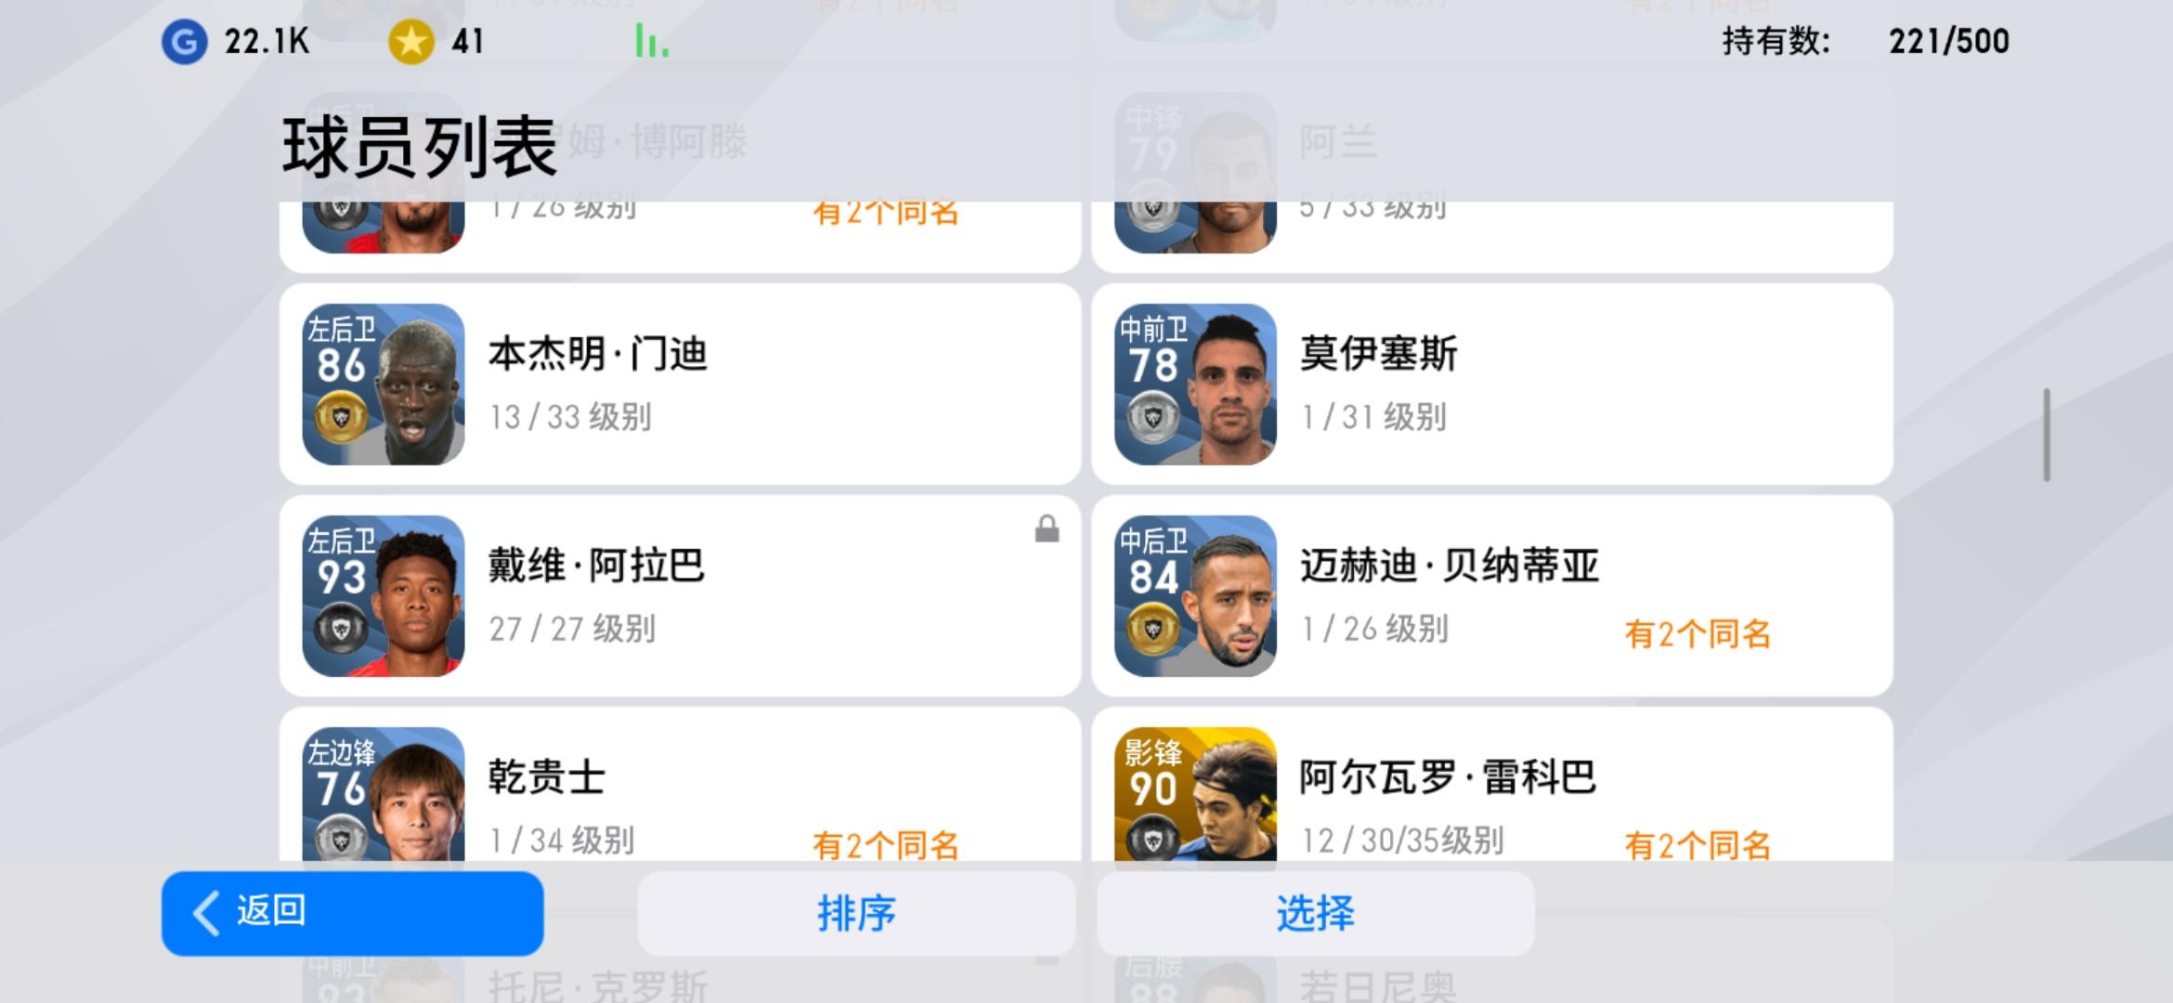The width and height of the screenshot is (2173, 1003).
Task: Click the back chevron in 返回 button
Action: [206, 913]
